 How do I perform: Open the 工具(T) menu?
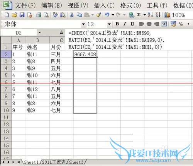[x=157, y=5]
